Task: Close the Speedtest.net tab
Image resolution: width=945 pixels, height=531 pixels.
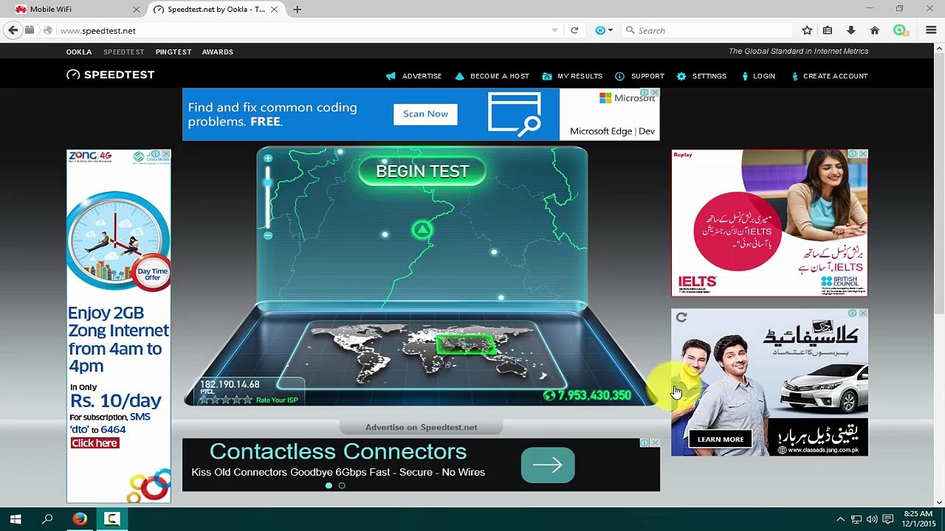Action: tap(275, 10)
